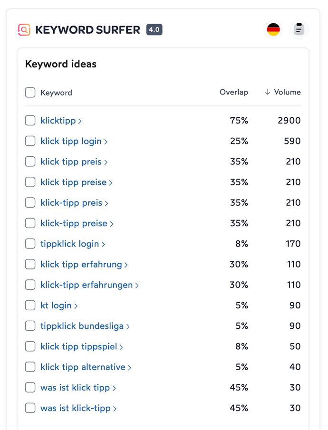This screenshot has height=430, width=328.
Task: Expand the klick-tipp erfahrungen chevron
Action: point(137,286)
